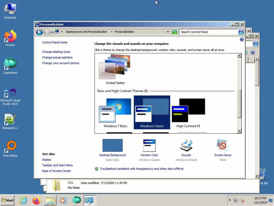Click search icon in the background window

[x=255, y=43]
